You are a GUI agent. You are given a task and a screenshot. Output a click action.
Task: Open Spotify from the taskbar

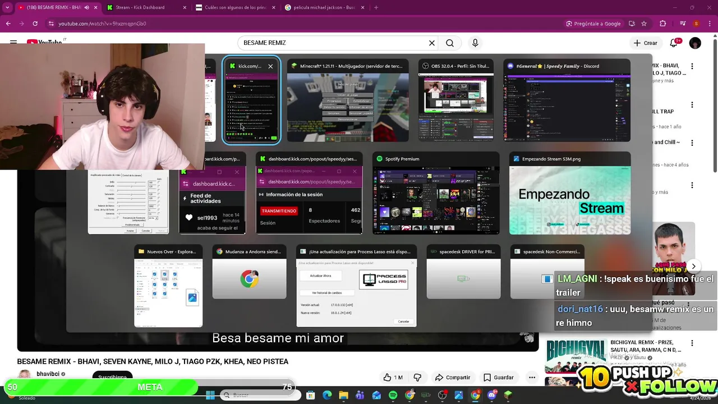(x=393, y=396)
